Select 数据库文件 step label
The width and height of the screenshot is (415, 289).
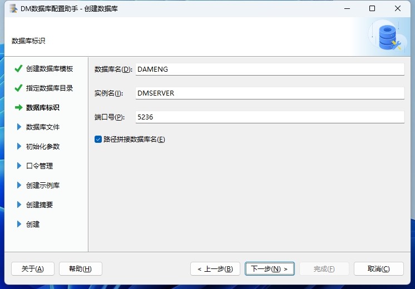click(x=43, y=127)
